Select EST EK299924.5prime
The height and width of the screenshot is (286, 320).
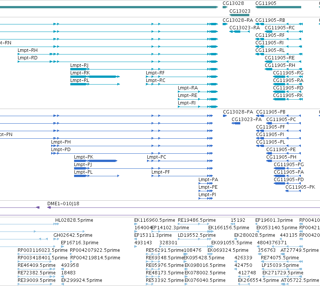coord(82,281)
